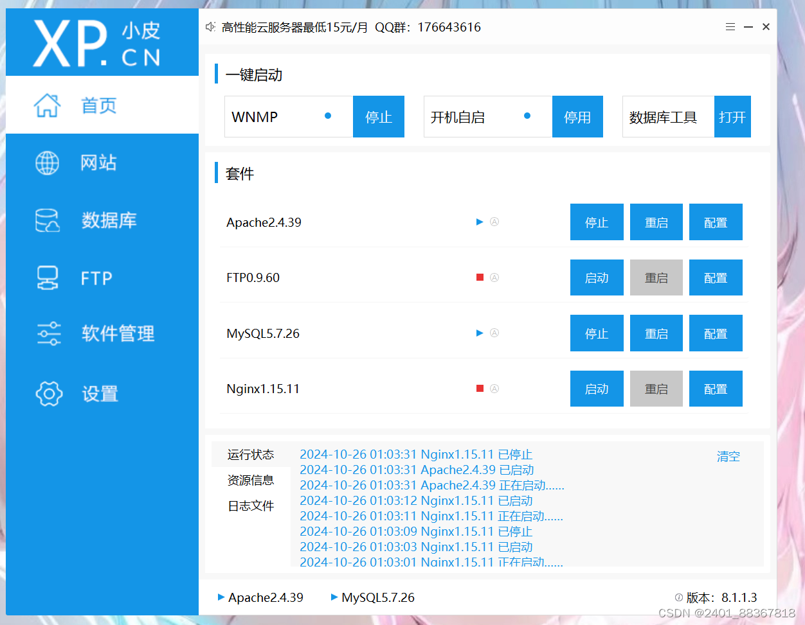The image size is (805, 625).
Task: Start the FTP0.9.60 service
Action: (597, 277)
